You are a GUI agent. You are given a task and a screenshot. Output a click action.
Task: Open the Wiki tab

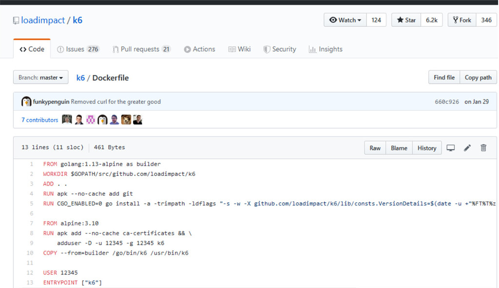[239, 49]
